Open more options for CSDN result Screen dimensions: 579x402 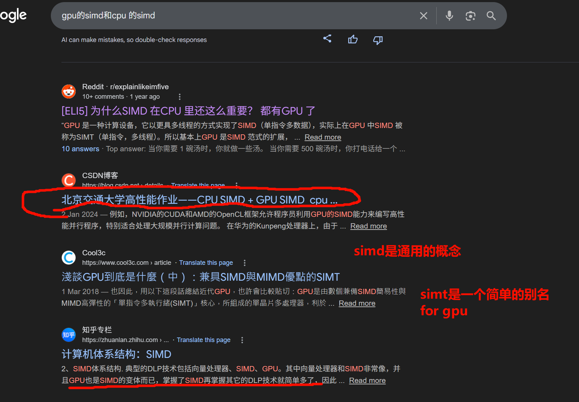click(237, 184)
